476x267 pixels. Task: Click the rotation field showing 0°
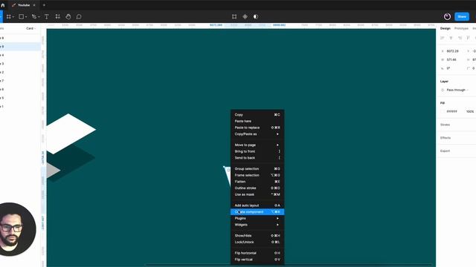(448, 68)
